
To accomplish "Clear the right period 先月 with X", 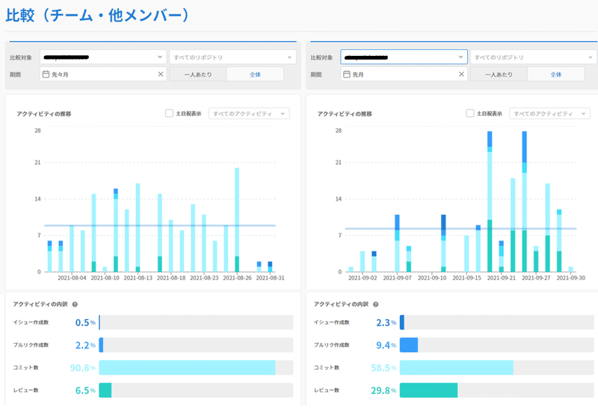I will (461, 74).
